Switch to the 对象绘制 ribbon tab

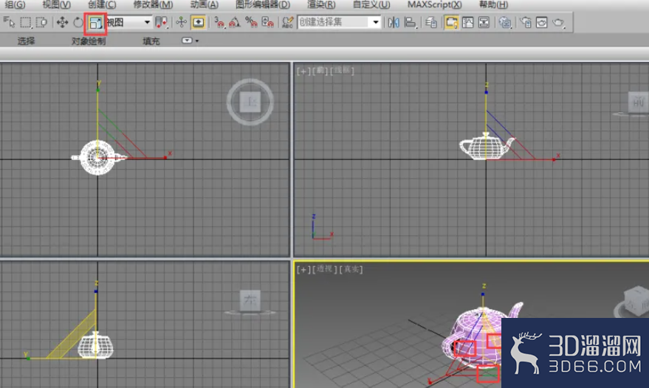89,41
